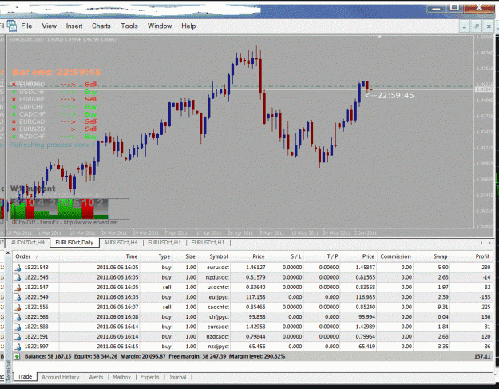Click the buy order icon for 18221549

pyautogui.click(x=18, y=297)
